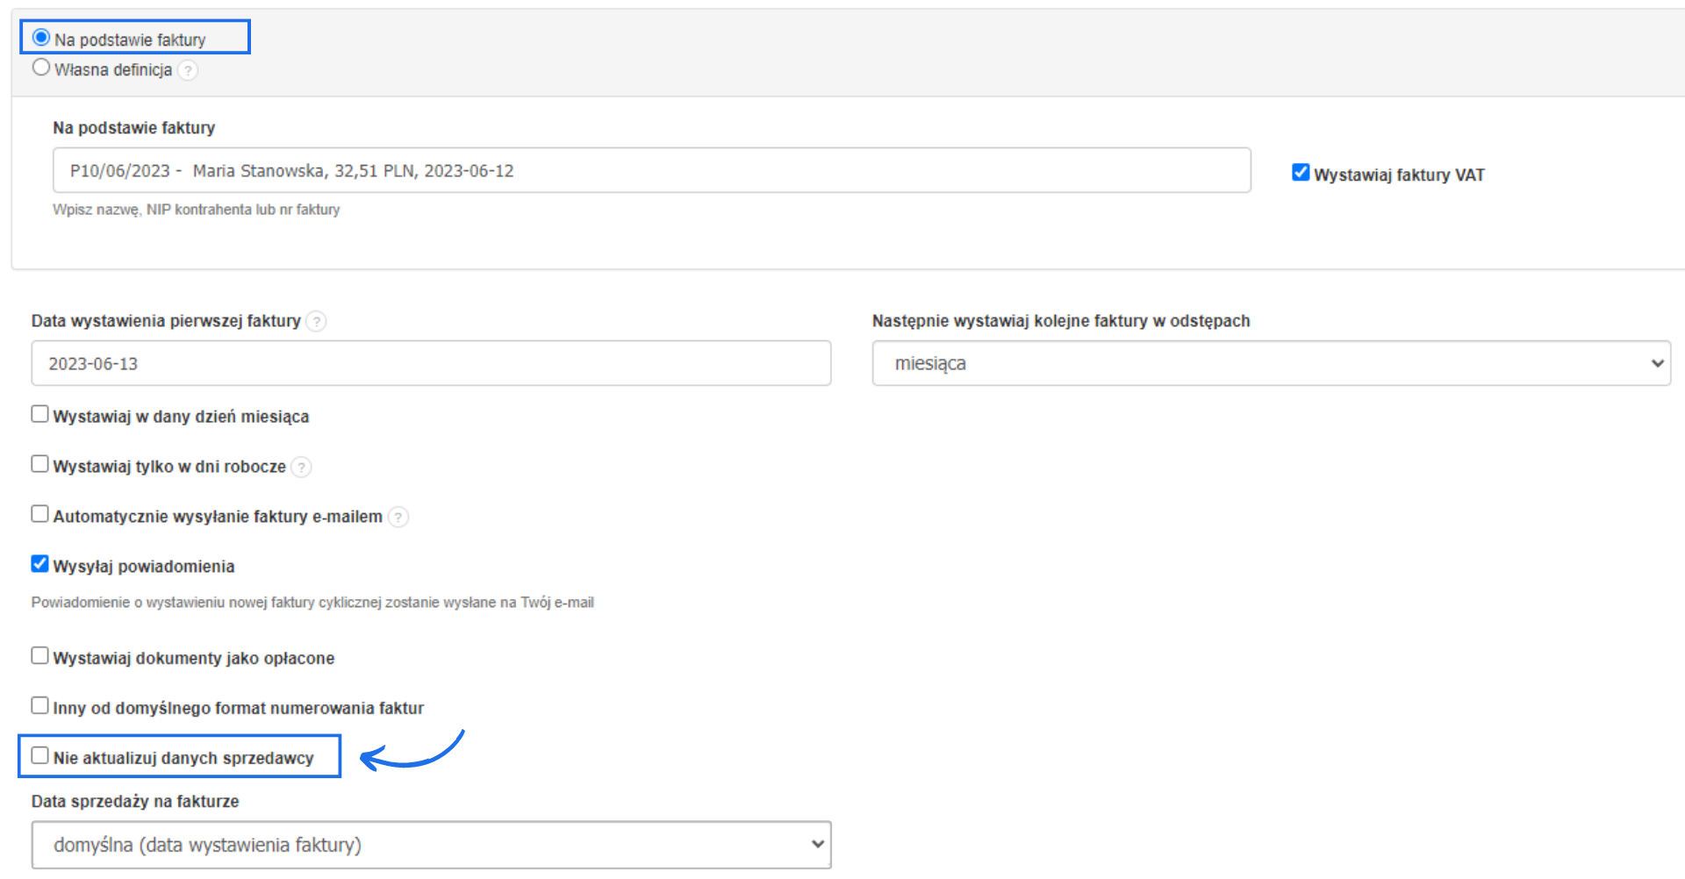Image resolution: width=1685 pixels, height=879 pixels.
Task: Open the invoice interval dropdown showing miesiąca
Action: tap(1271, 363)
